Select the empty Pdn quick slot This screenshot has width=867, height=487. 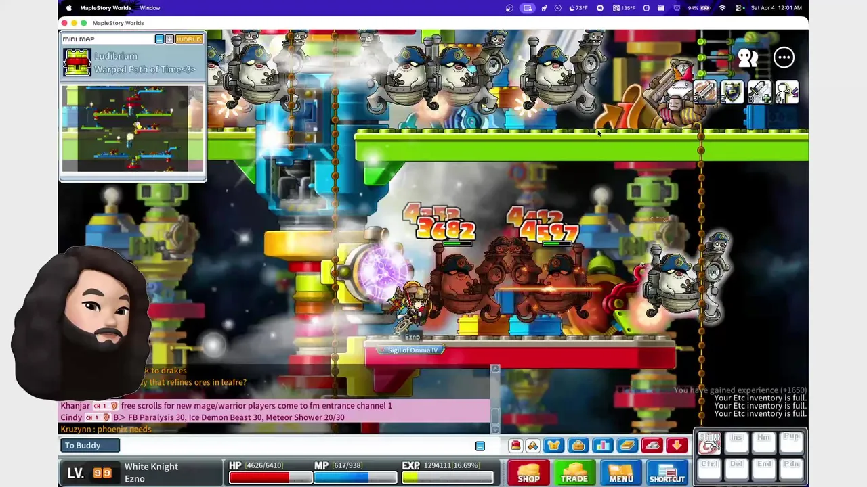click(x=791, y=469)
